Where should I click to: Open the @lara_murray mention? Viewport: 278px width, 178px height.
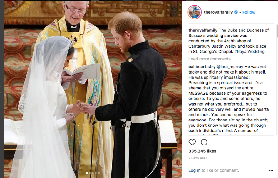tap(230, 67)
